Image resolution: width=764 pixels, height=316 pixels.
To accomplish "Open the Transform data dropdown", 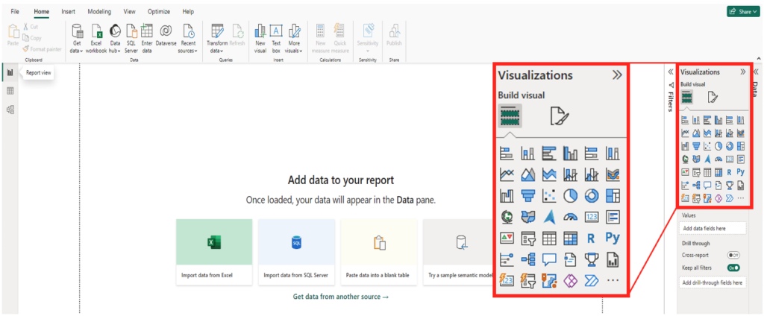I will [x=217, y=35].
